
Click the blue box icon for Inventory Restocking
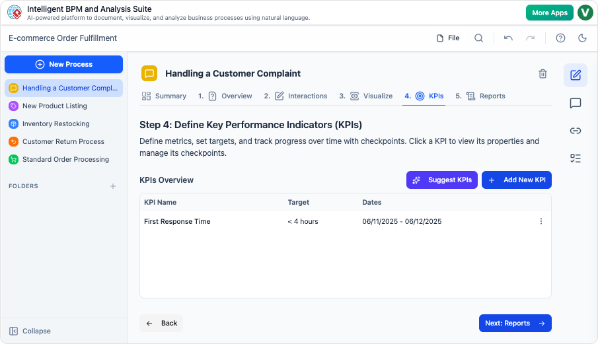click(13, 124)
